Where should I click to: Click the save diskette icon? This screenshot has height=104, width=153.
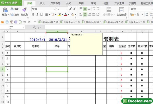pyautogui.click(x=7, y=22)
